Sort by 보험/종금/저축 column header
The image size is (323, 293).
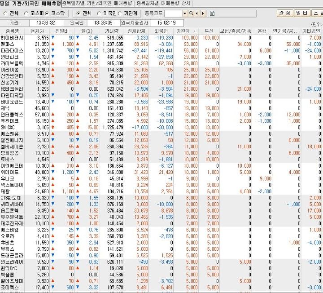tap(236, 31)
